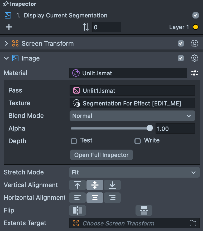Open Image component settings gear
The height and width of the screenshot is (231, 203).
pos(194,58)
